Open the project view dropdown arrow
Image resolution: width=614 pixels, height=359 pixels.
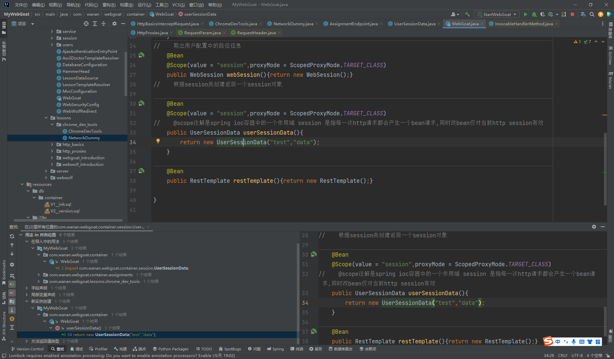click(33, 24)
